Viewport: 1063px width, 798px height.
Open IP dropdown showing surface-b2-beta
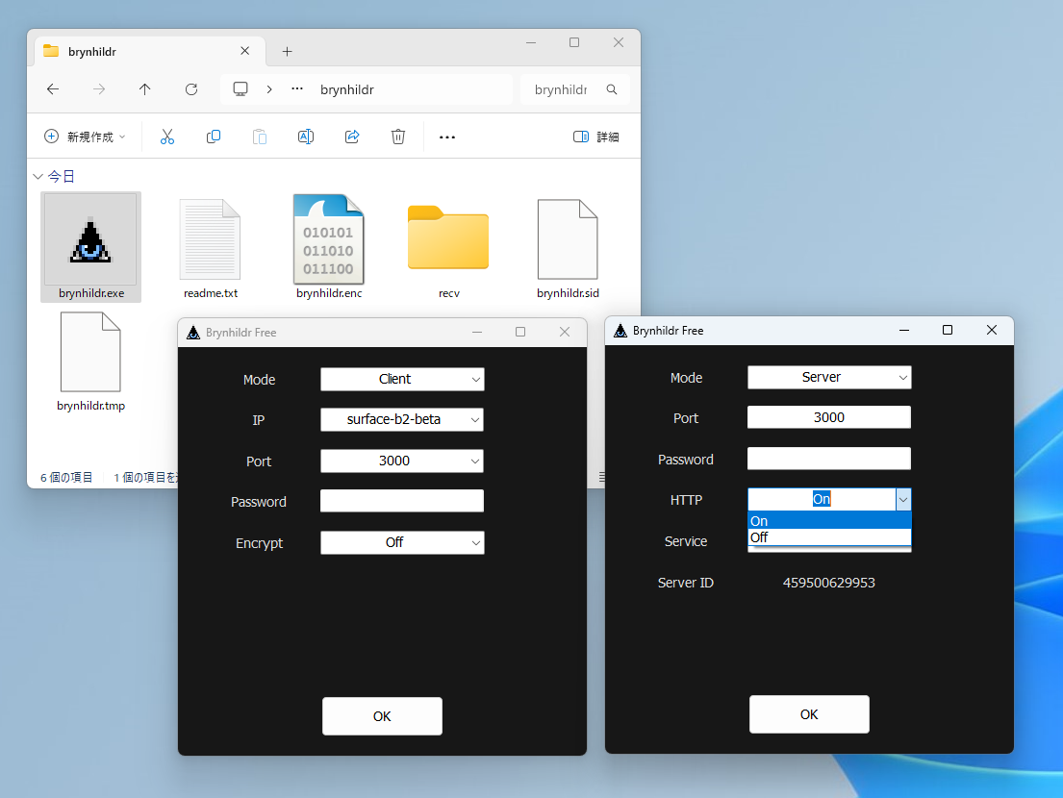coord(402,419)
